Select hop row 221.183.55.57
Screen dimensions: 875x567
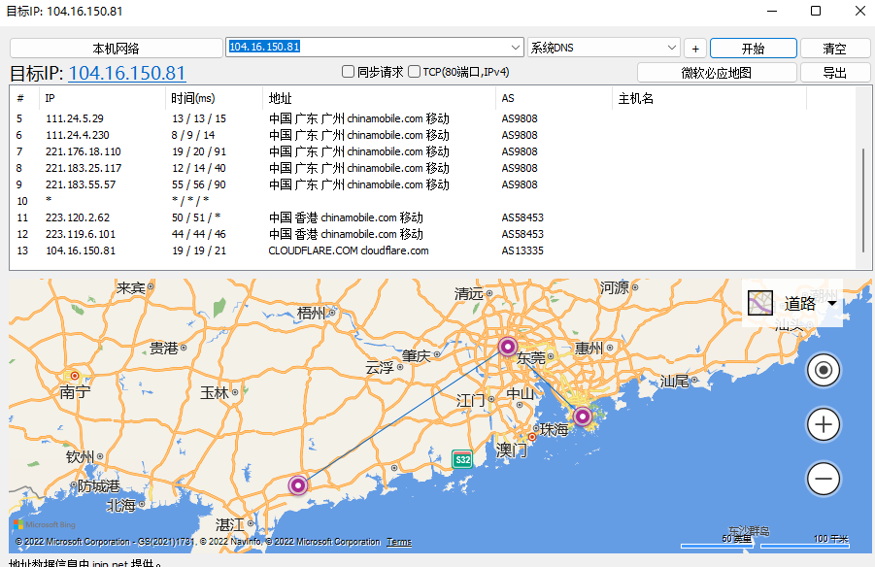(433, 184)
